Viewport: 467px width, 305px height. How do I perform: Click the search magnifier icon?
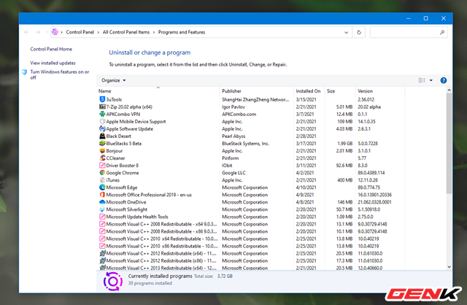click(x=442, y=32)
